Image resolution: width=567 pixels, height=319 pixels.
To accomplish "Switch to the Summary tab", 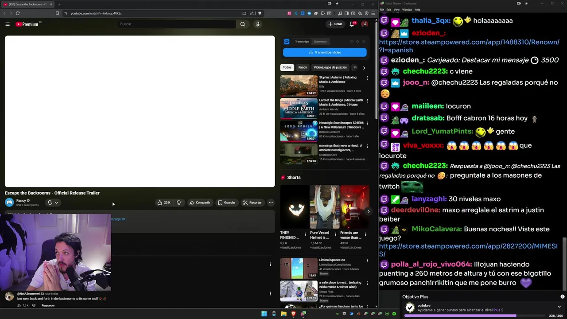I will [320, 42].
